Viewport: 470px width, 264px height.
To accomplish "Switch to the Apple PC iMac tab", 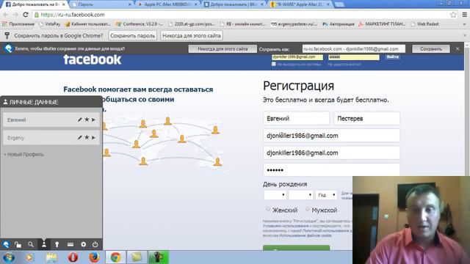I will 168,4.
